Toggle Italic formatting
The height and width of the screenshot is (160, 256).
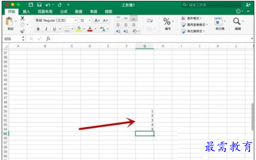coord(46,29)
